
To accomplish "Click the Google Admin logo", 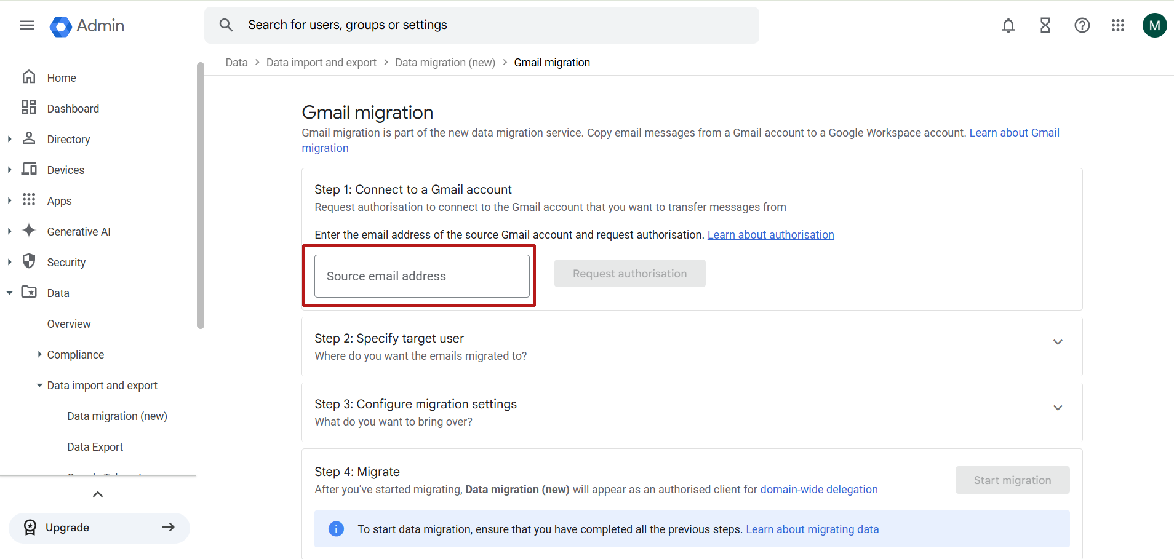I will point(87,26).
